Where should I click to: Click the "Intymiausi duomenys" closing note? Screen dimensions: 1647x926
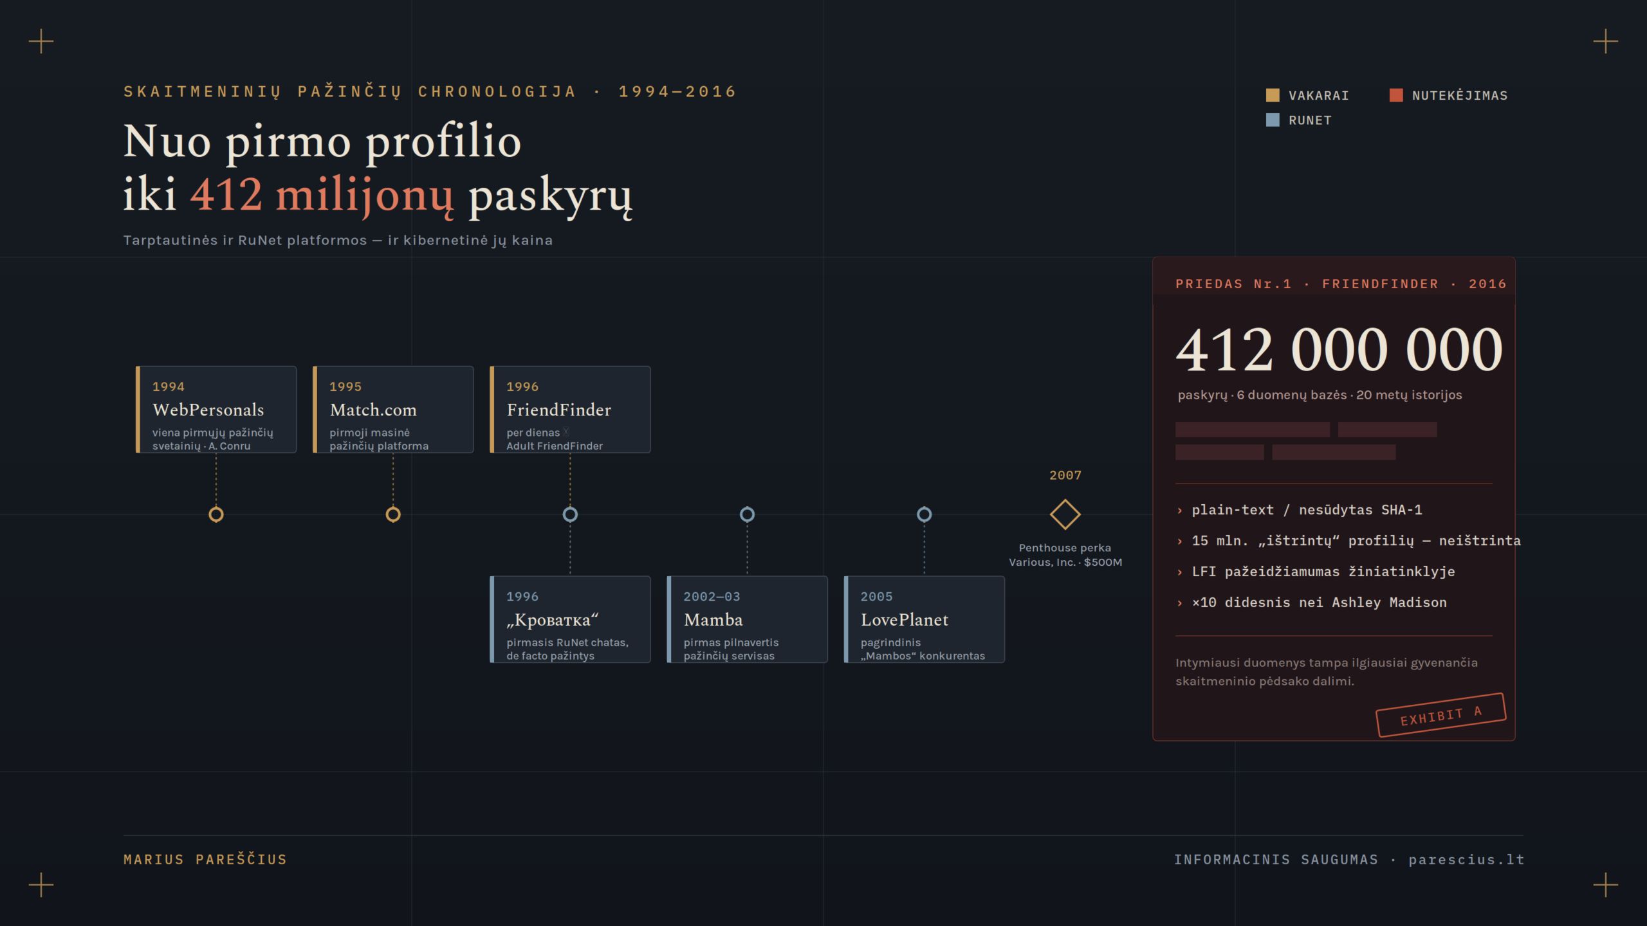tap(1327, 672)
